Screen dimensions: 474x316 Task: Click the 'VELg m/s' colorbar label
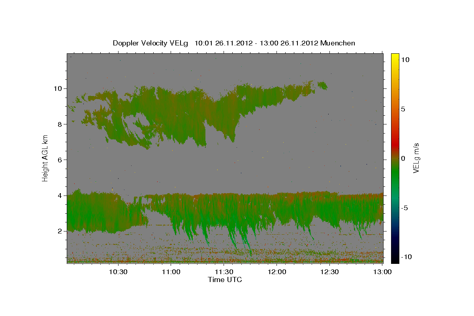coord(416,158)
